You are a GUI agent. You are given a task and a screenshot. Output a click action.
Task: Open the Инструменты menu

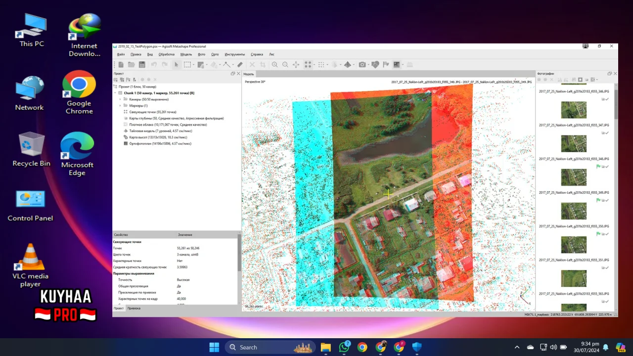pos(234,54)
